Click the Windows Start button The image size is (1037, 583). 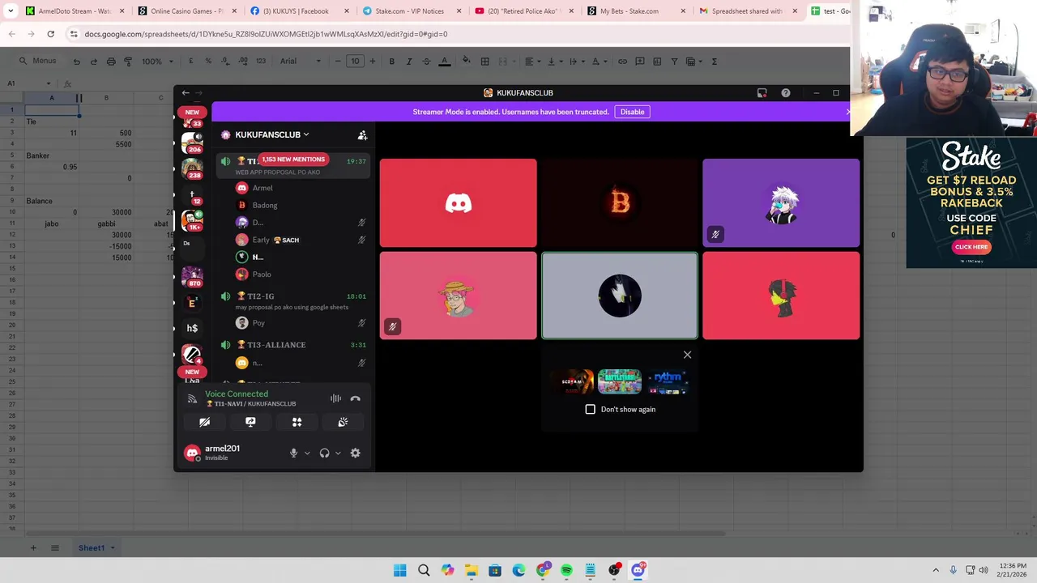[x=400, y=570]
